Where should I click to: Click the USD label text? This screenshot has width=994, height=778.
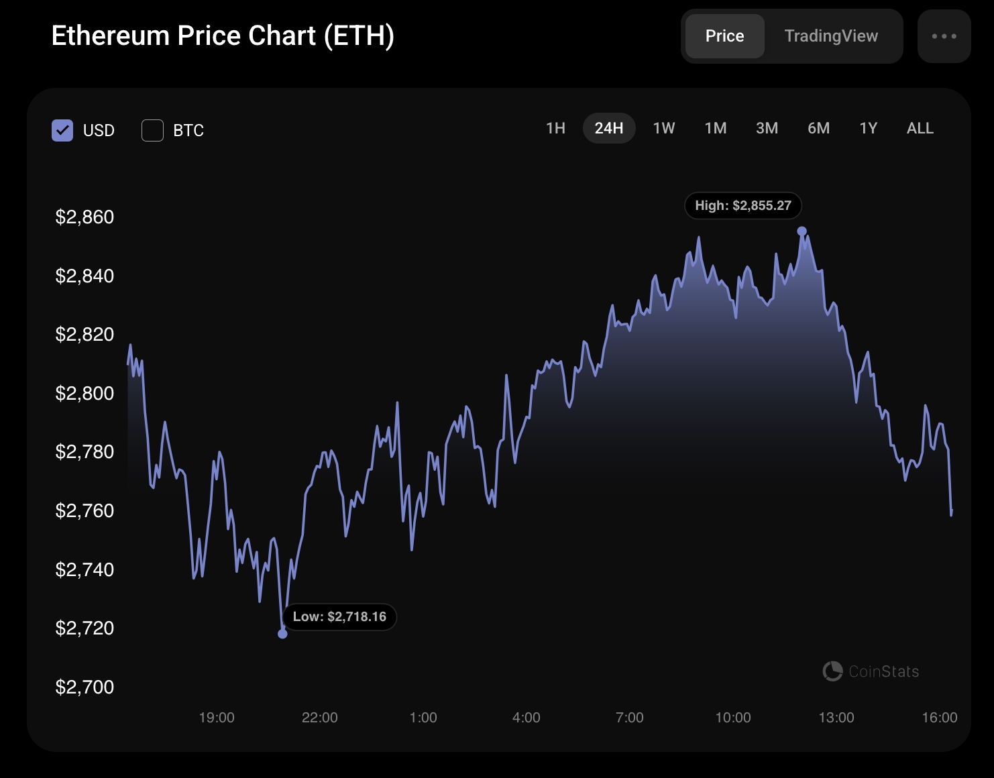pyautogui.click(x=99, y=131)
